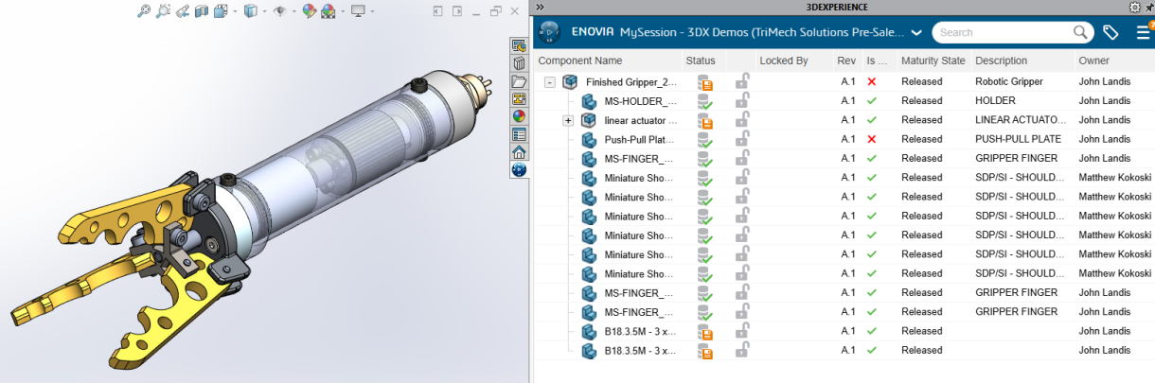
Task: Click the 'Robotic Gripper' description cell
Action: pyautogui.click(x=1008, y=81)
